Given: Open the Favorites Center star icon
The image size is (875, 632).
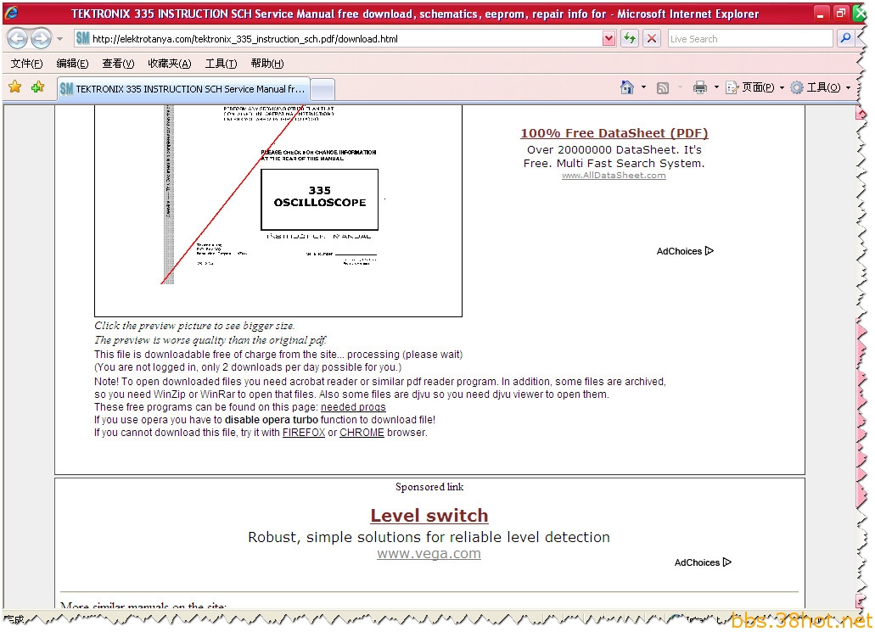Looking at the screenshot, I should [x=15, y=87].
